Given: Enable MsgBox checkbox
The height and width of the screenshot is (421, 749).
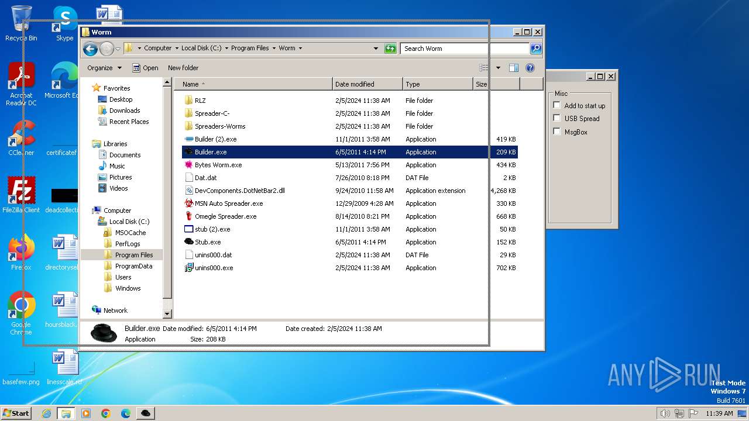Looking at the screenshot, I should 556,132.
